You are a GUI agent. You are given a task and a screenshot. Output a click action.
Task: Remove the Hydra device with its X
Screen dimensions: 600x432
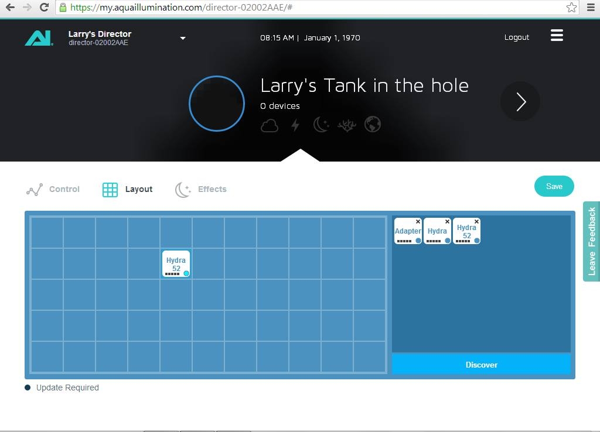447,222
